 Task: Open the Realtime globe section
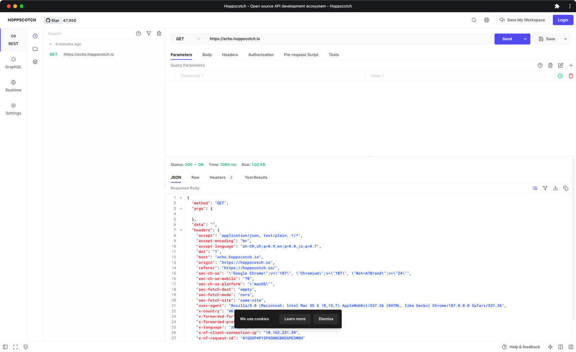click(13, 86)
